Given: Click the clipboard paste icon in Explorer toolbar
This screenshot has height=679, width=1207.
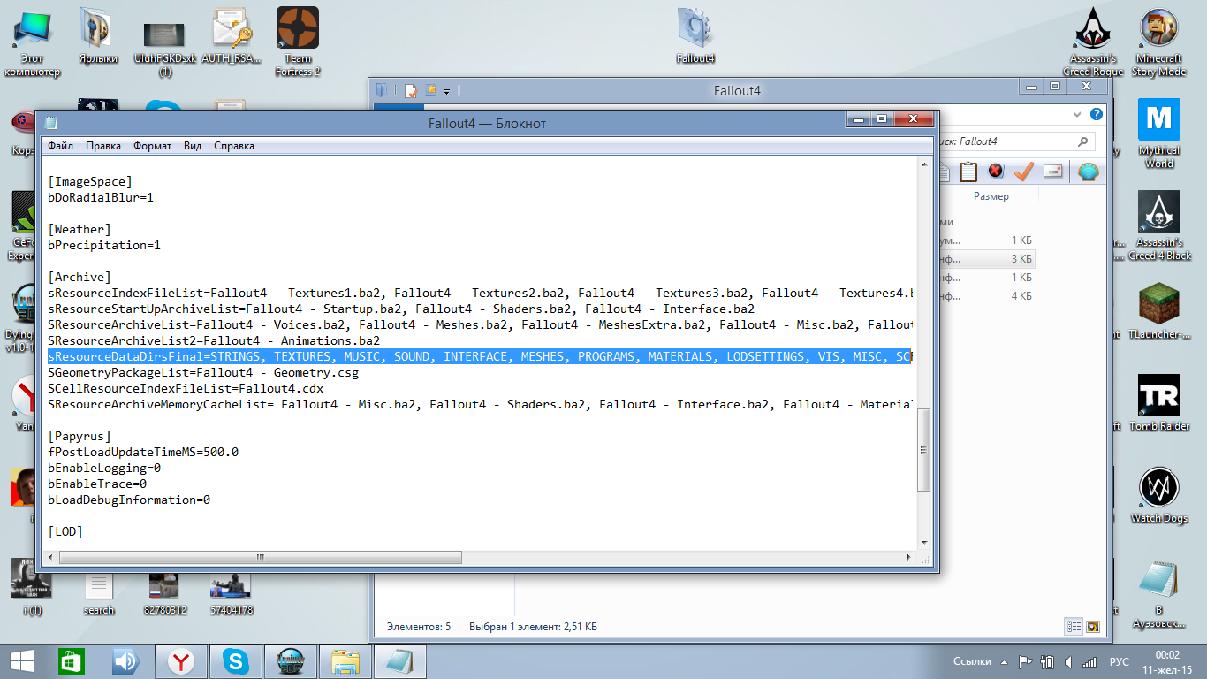Looking at the screenshot, I should [968, 171].
